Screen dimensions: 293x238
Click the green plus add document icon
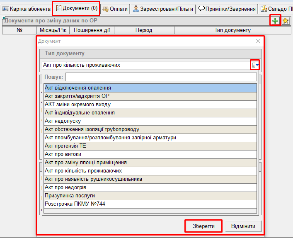275,20
